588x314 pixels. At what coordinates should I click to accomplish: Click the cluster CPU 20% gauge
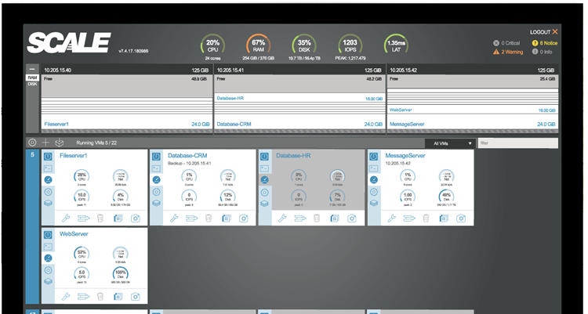pos(212,46)
